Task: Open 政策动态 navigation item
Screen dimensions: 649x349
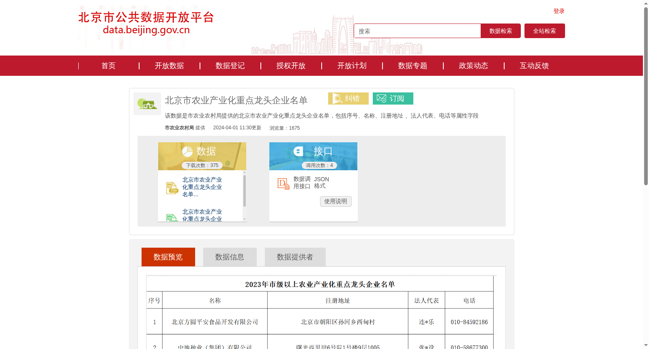Action: (473, 66)
